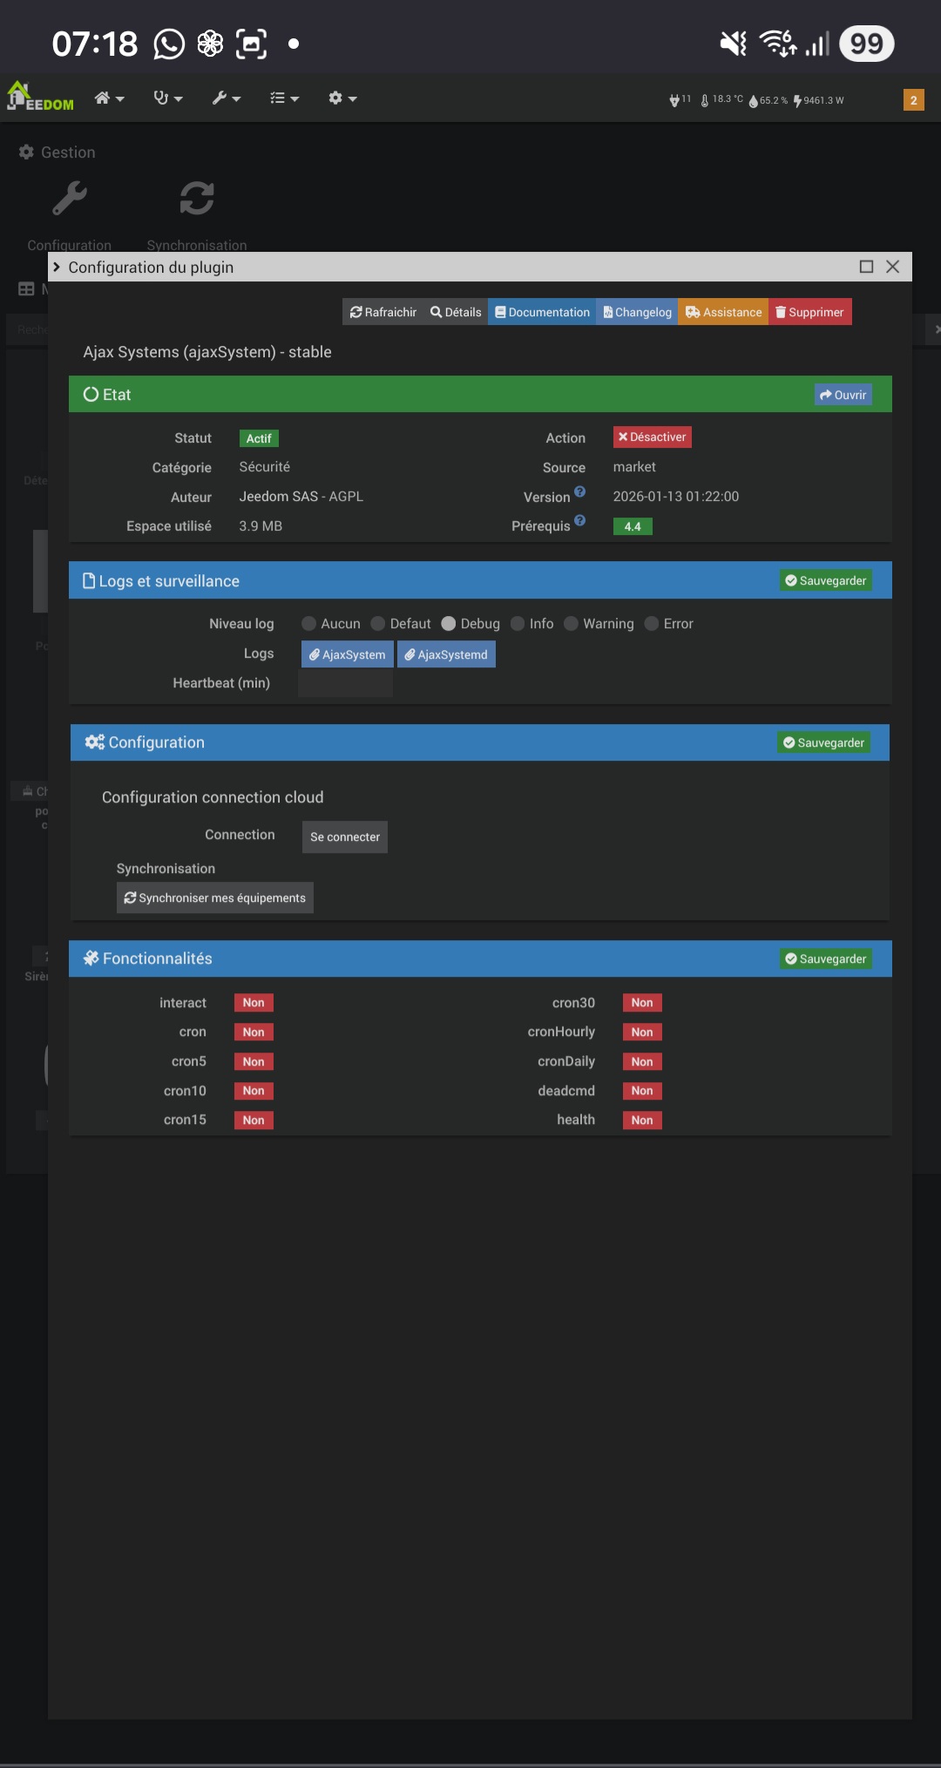This screenshot has height=1768, width=941.
Task: Tap the WhatsApp status bar icon
Action: tap(169, 44)
